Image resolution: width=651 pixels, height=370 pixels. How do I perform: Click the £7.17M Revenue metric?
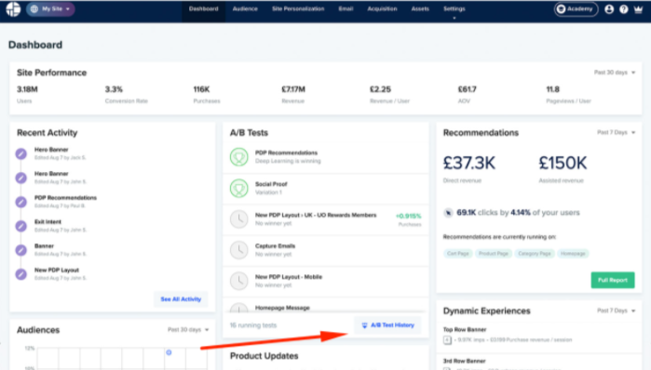click(293, 95)
